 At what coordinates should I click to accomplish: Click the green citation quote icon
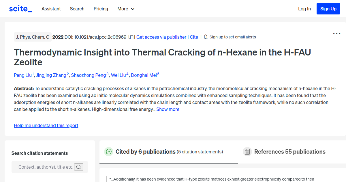click(109, 152)
